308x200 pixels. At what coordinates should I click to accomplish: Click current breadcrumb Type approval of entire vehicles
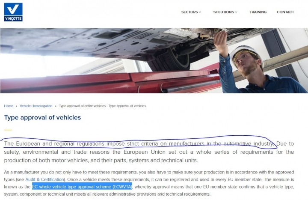pos(102,106)
